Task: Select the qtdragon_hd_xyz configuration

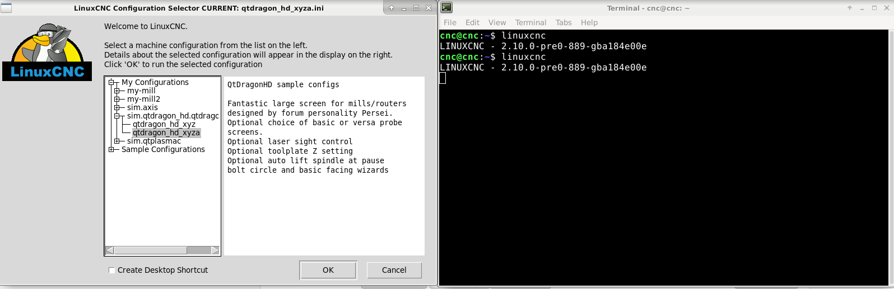Action: pyautogui.click(x=164, y=124)
